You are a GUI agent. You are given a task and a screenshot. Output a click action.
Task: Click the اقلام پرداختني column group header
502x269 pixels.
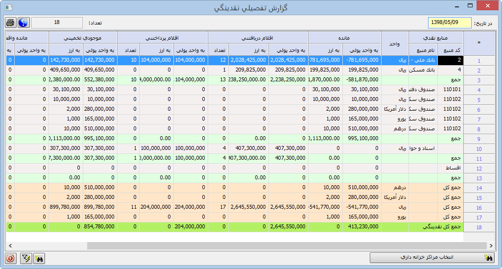pyautogui.click(x=163, y=37)
